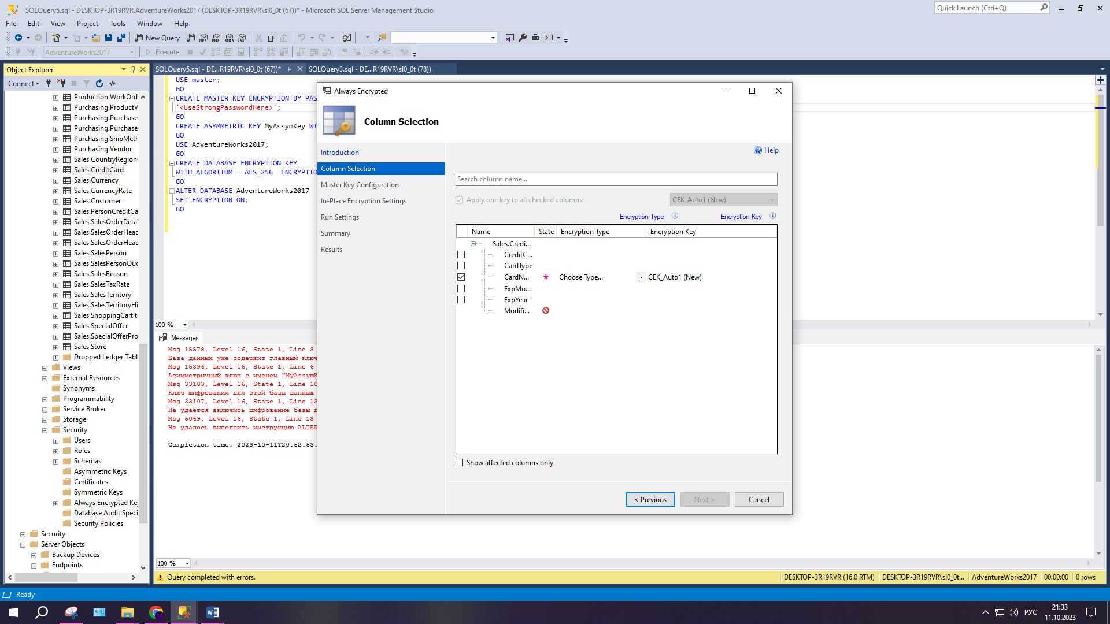Click the XMLA query icon
Viewport: 1110px width, 624px height.
point(230,38)
